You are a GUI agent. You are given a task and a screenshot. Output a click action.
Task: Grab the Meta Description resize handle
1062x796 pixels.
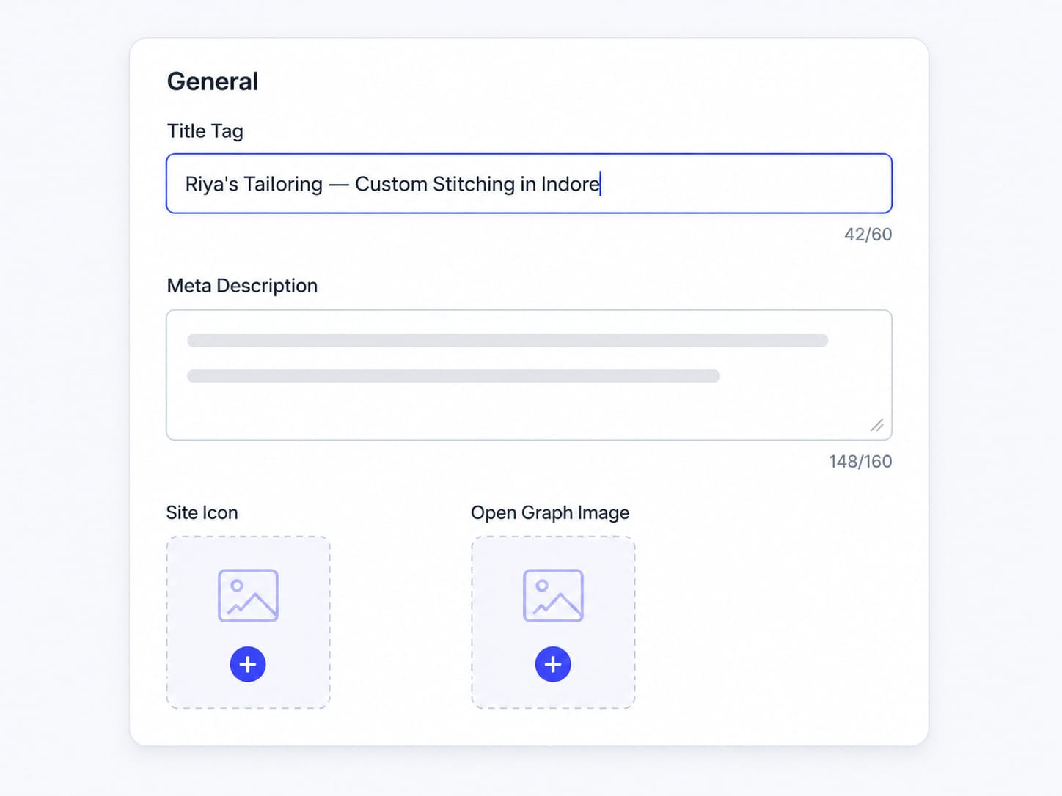click(x=877, y=425)
